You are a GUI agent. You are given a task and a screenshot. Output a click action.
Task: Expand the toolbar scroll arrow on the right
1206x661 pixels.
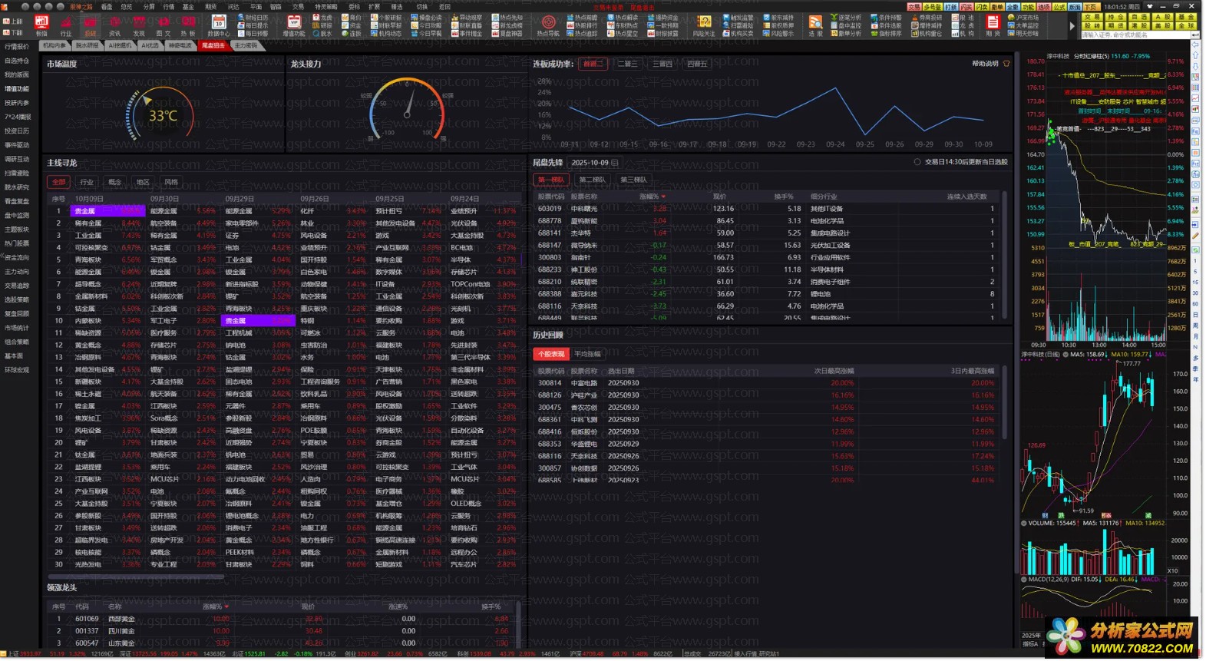coord(1072,25)
